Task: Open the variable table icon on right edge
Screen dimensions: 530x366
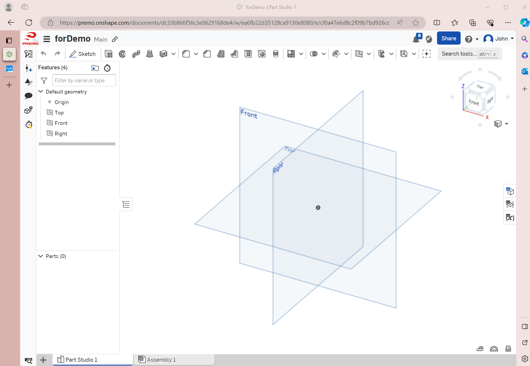Action: point(510,217)
